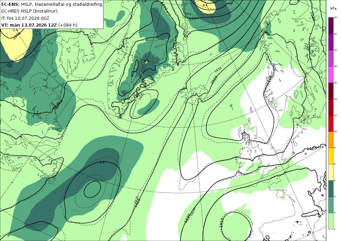The image size is (341, 241).
Task: Select the pale yellow 4–6 hPa legend swatch
Action: click(331, 172)
